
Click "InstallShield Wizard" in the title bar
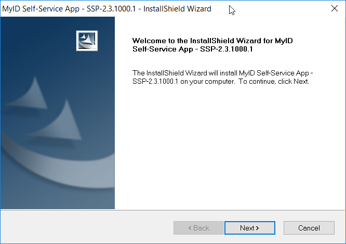(177, 9)
